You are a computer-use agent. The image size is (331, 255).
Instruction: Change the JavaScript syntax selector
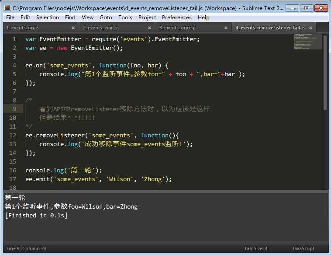[303, 248]
